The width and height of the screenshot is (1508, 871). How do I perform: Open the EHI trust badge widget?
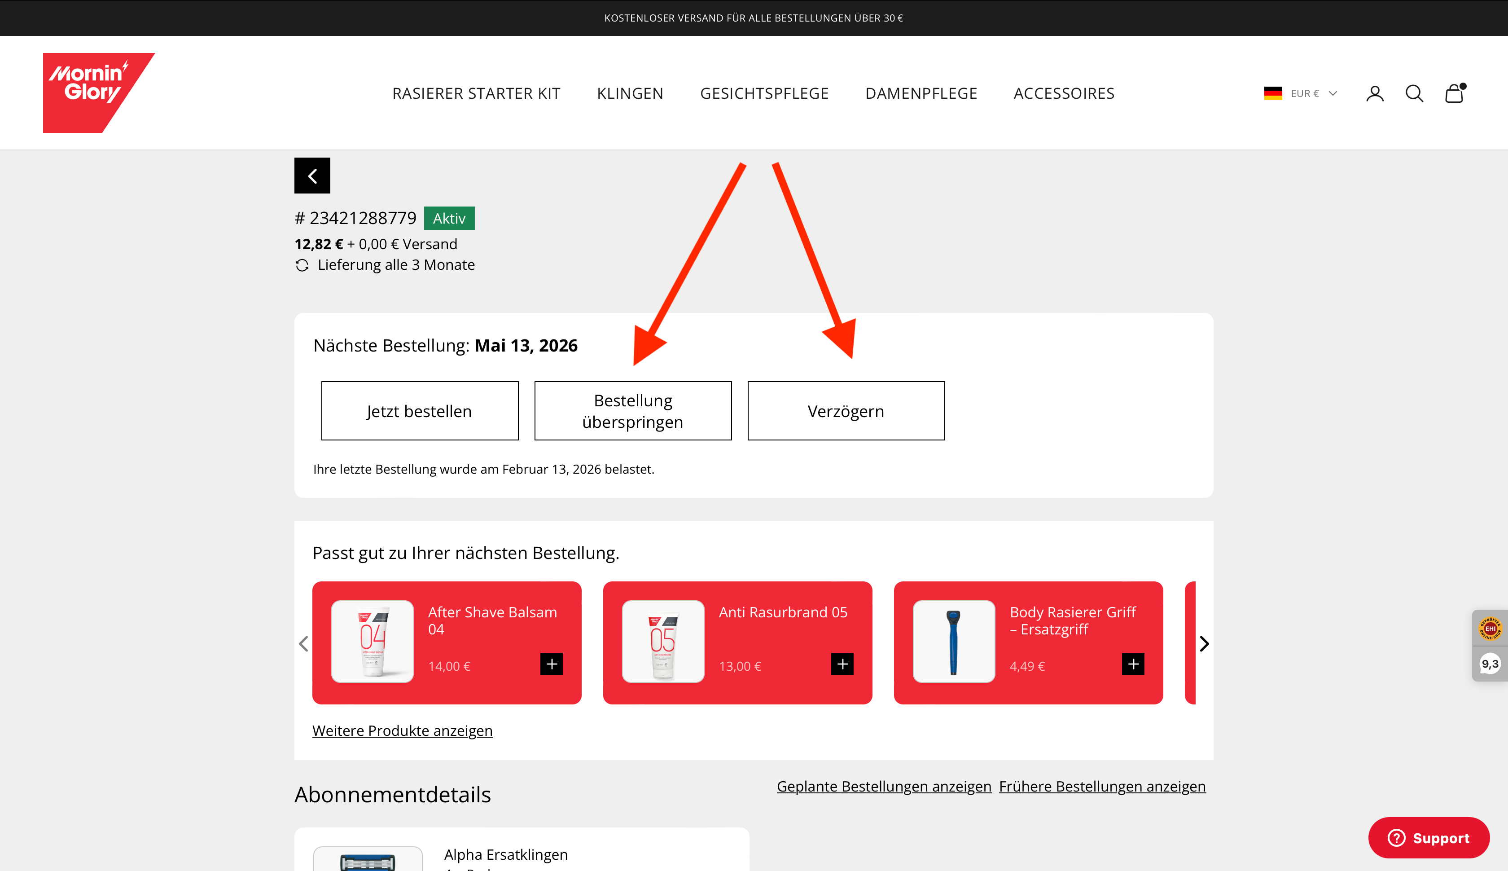[x=1490, y=629]
